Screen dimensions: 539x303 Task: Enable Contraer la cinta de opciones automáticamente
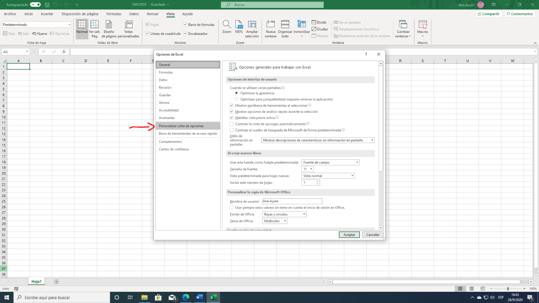pos(231,124)
